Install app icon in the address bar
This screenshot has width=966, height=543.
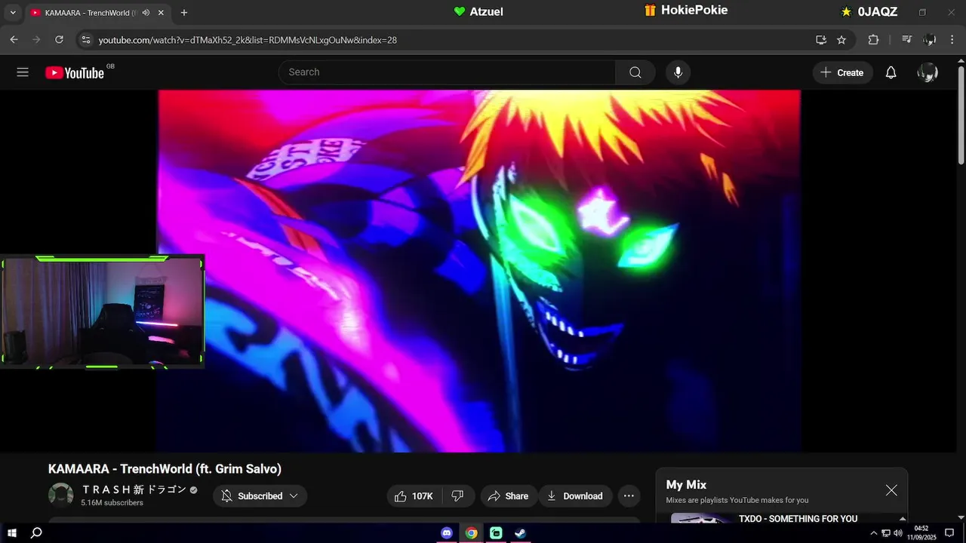click(x=821, y=40)
